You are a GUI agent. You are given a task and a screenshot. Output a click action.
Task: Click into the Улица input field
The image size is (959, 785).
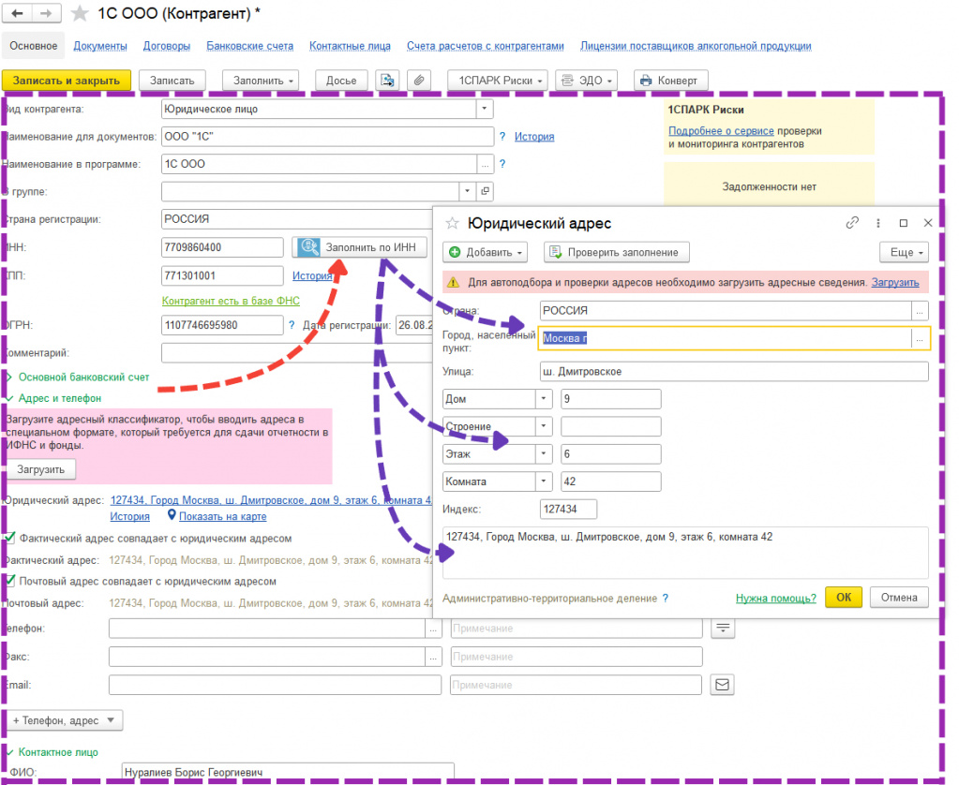pos(734,372)
